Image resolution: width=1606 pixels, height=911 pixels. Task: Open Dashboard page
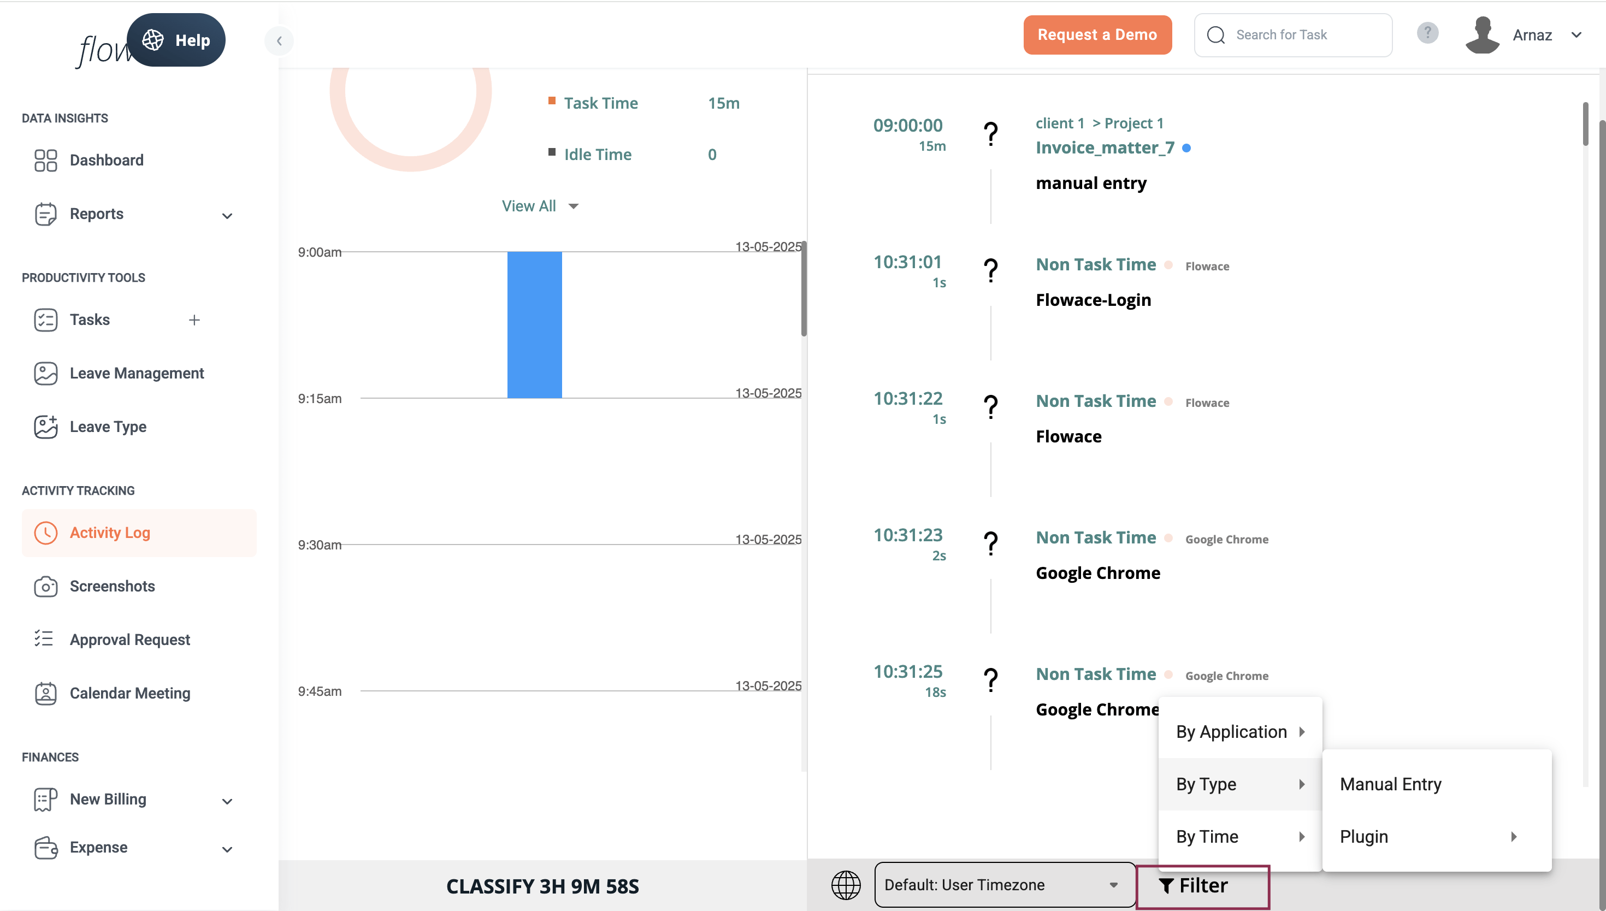pos(107,160)
